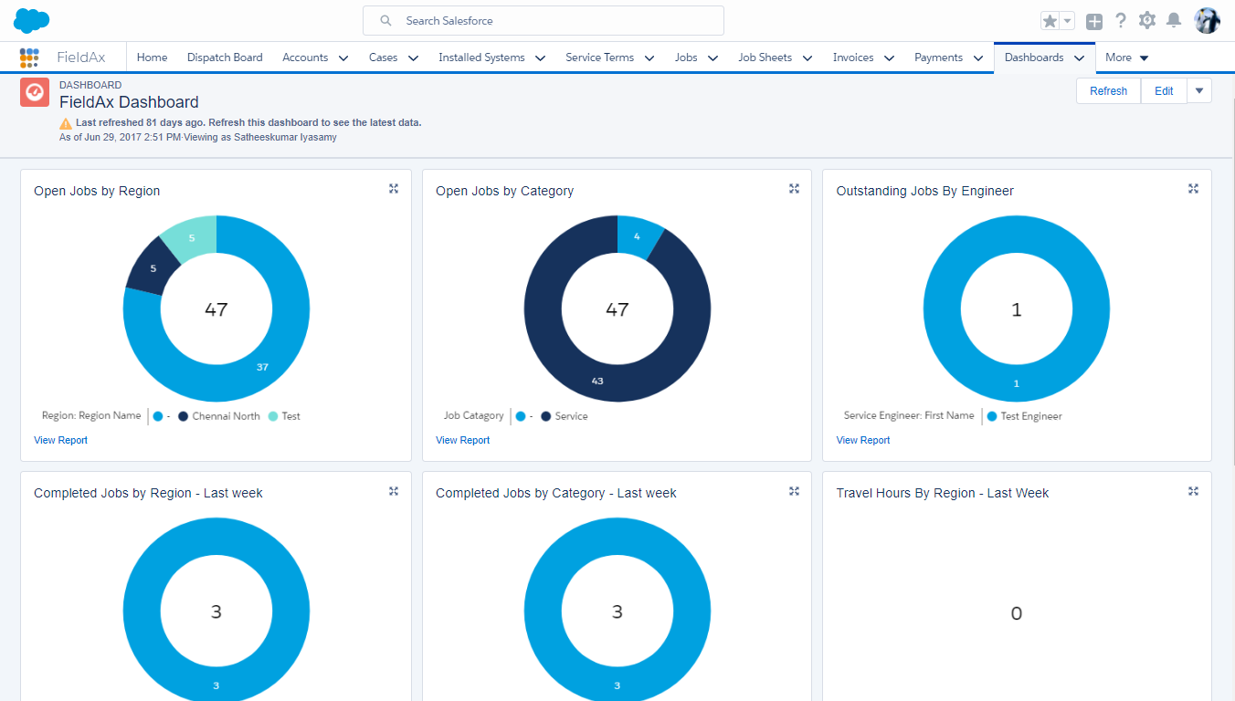Image resolution: width=1235 pixels, height=701 pixels.
Task: View Report for Open Jobs by Category
Action: (x=462, y=440)
